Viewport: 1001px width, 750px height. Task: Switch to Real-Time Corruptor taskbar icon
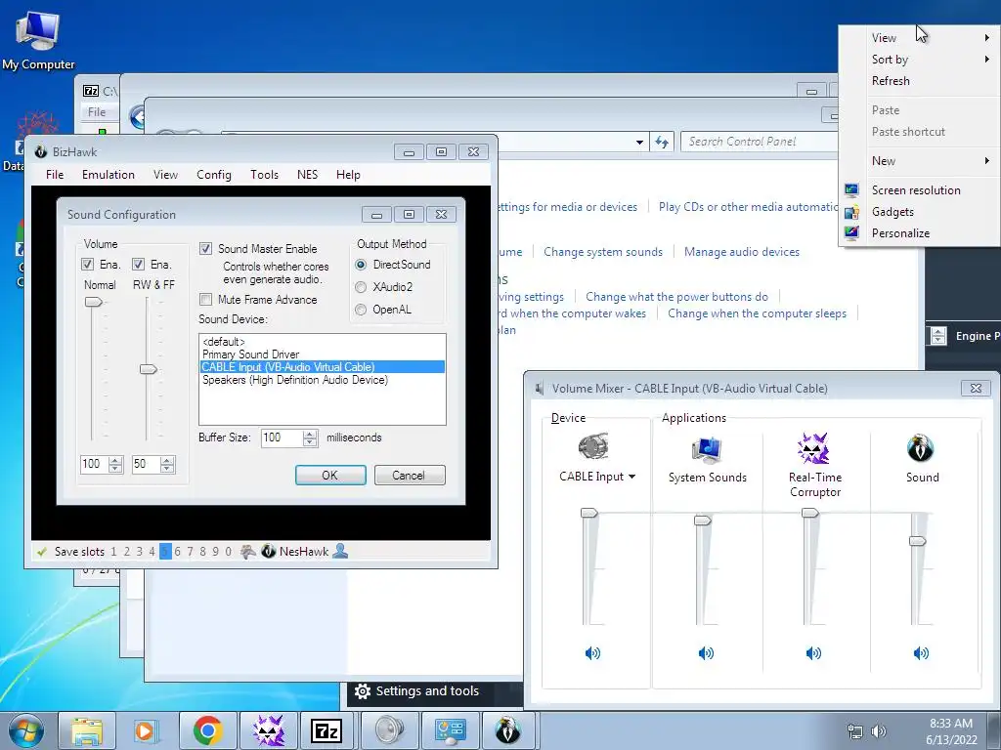(268, 730)
